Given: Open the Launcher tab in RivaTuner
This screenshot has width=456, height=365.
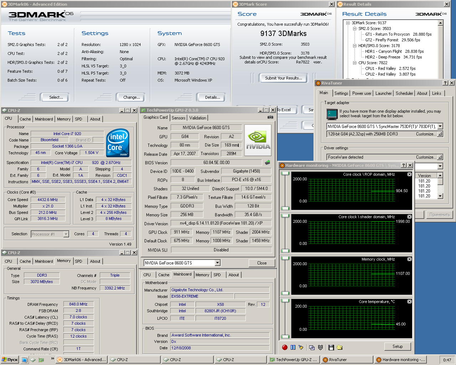Looking at the screenshot, I should coord(383,93).
